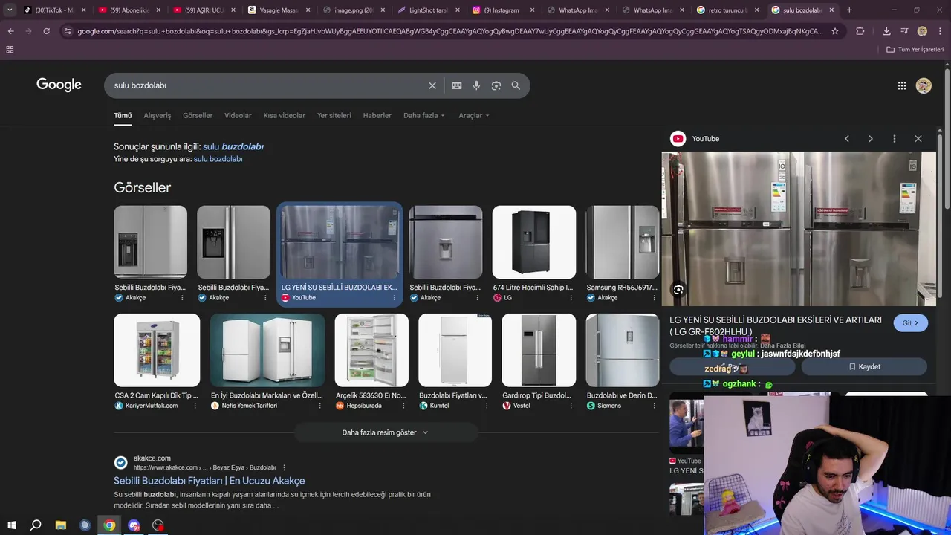
Task: Open Windows Start menu
Action: [x=11, y=525]
